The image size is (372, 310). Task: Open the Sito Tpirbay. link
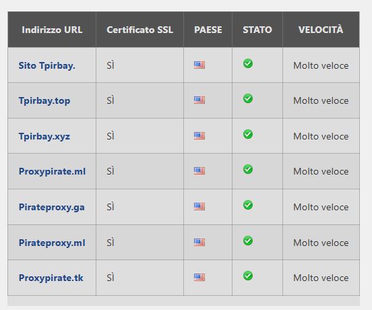tap(46, 65)
